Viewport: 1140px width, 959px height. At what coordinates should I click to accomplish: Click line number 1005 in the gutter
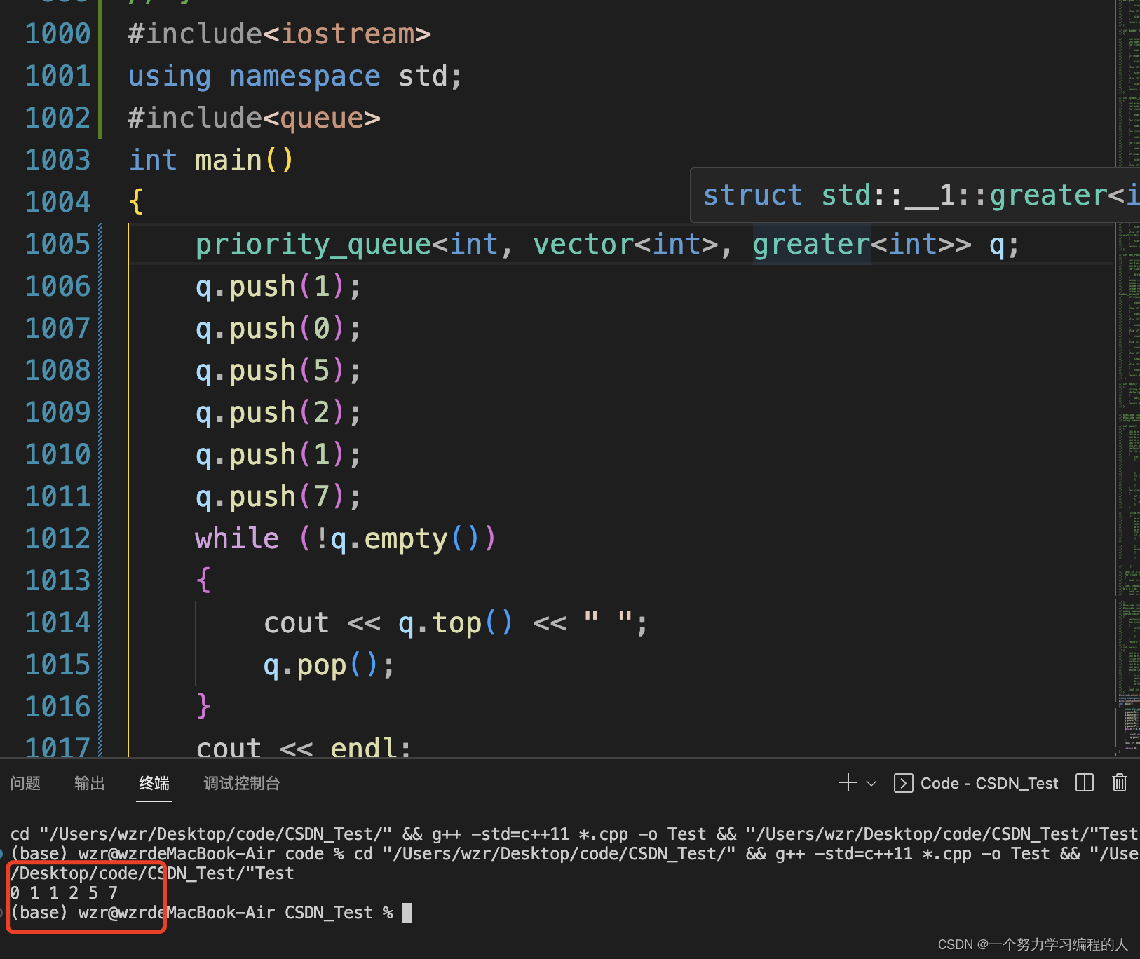point(57,244)
